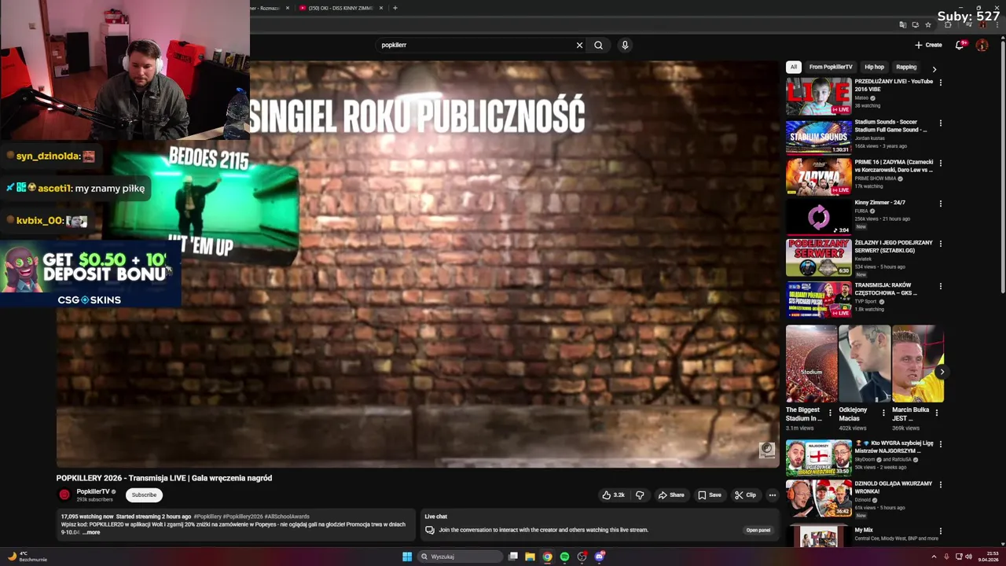The image size is (1006, 566).
Task: Open options for TRANSMISJA: RAKÓW CZĘSTOCHOWA video
Action: pos(940,286)
